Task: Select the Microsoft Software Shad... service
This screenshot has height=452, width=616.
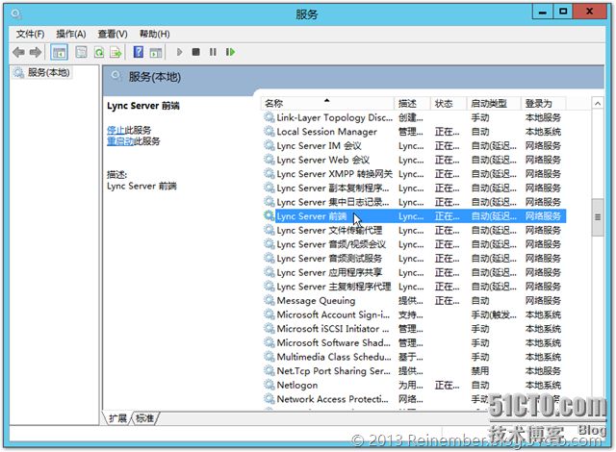Action: click(x=414, y=343)
